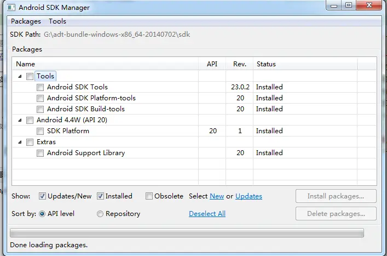
Task: Click the New selection link
Action: [217, 196]
